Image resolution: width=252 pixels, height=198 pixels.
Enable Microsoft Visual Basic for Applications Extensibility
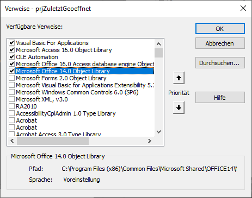click(x=12, y=85)
